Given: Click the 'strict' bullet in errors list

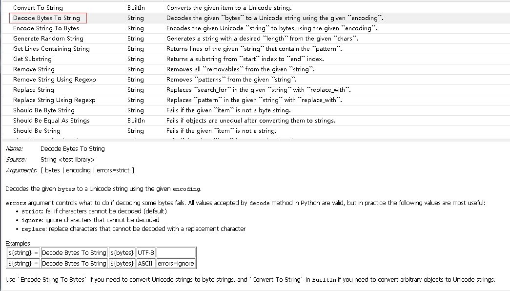Looking at the screenshot, I should [x=94, y=211].
